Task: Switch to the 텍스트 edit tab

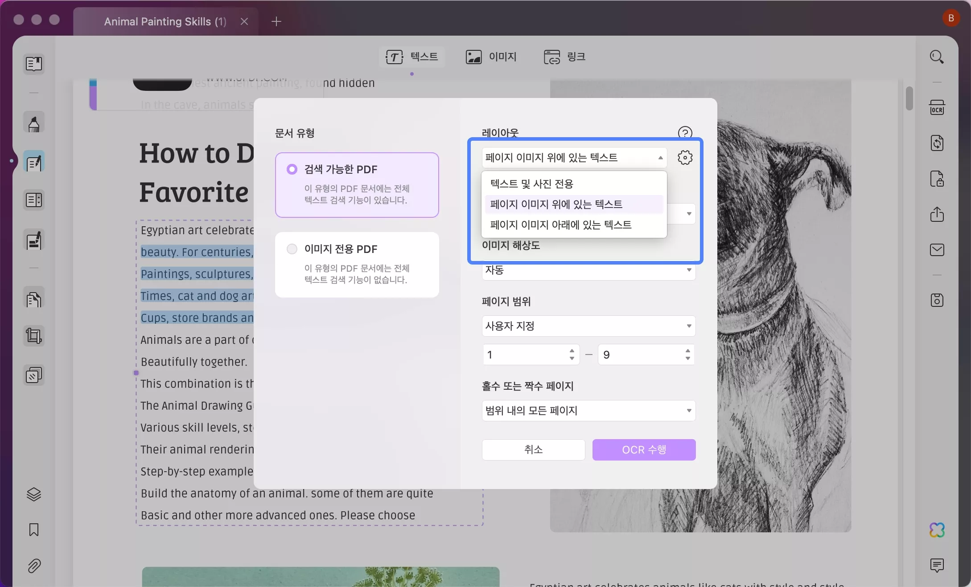Action: pos(412,57)
